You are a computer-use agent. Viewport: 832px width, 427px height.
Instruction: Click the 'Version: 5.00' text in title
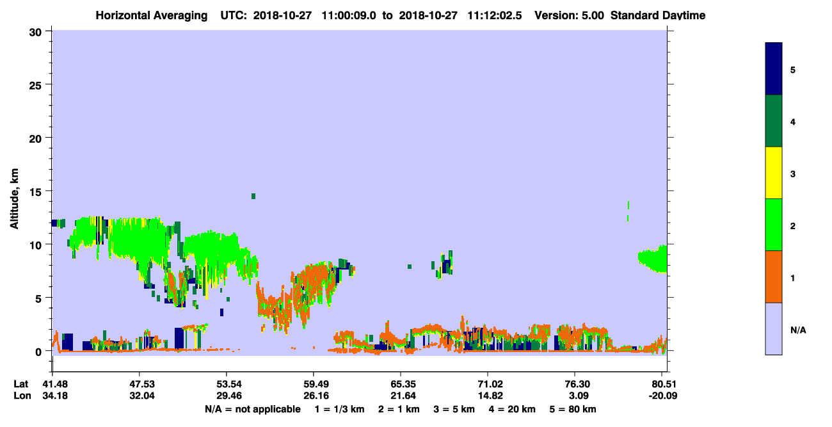click(570, 15)
